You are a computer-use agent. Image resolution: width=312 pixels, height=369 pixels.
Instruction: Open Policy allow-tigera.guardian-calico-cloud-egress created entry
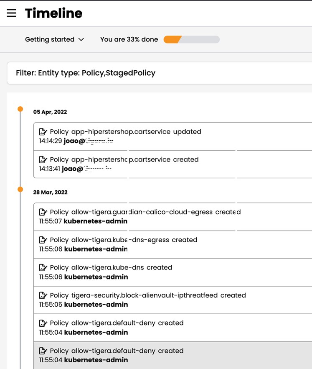[x=172, y=217]
